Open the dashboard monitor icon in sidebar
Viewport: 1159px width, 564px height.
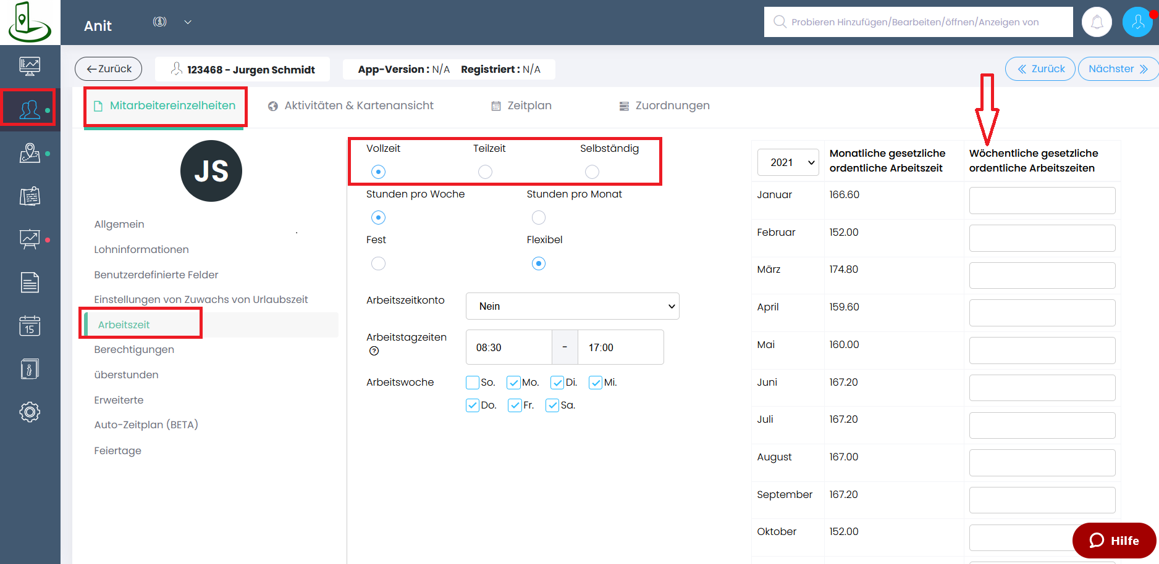click(x=30, y=65)
